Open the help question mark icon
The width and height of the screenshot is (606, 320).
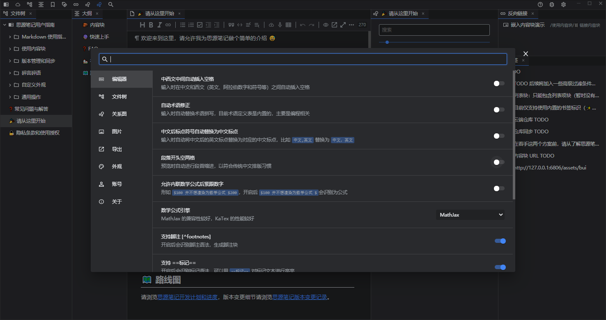pos(540,5)
